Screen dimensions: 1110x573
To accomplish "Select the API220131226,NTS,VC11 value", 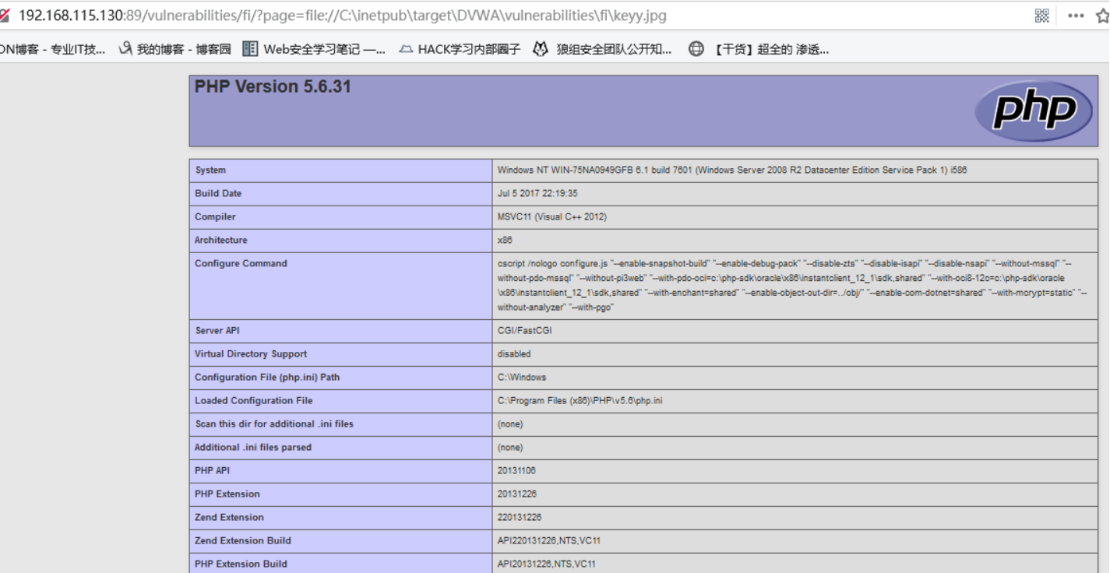I will 549,540.
